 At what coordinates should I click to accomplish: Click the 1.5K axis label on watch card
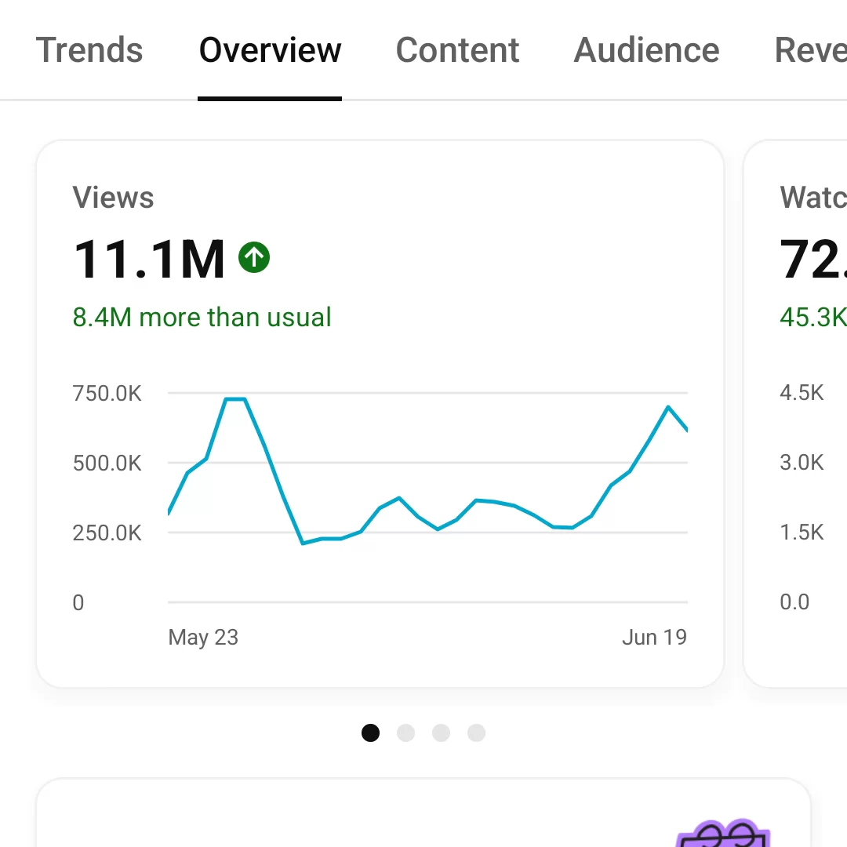click(802, 532)
